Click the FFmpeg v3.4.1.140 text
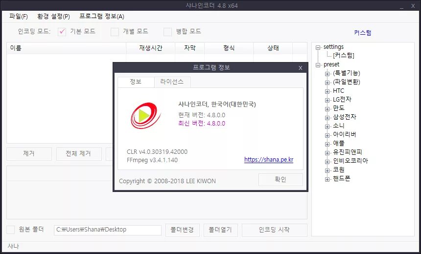 152,160
